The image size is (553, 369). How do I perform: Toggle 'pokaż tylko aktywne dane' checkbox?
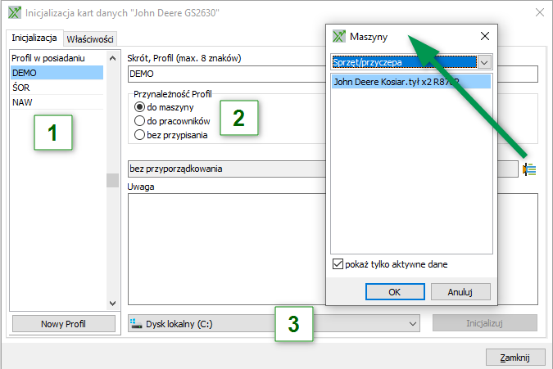point(338,263)
